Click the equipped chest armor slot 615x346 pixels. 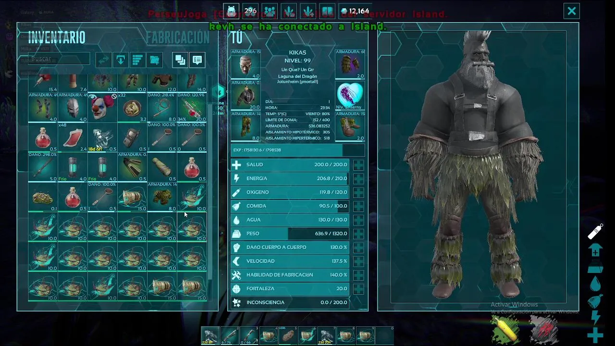pos(246,96)
